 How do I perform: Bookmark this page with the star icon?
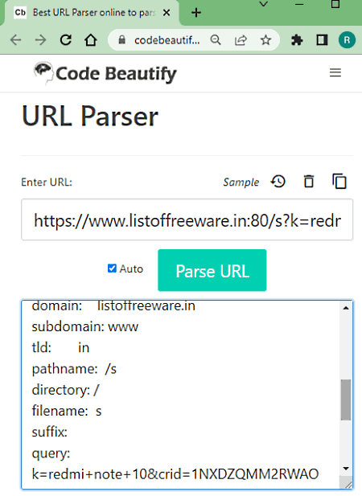pos(265,40)
